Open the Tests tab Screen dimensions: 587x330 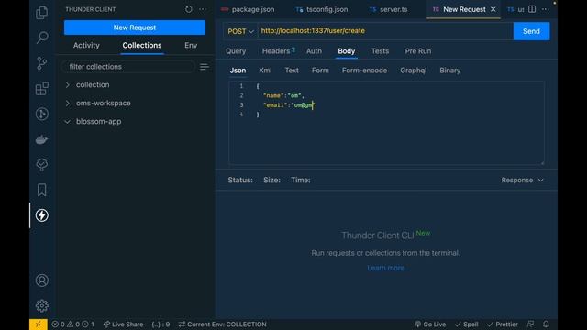pos(380,51)
